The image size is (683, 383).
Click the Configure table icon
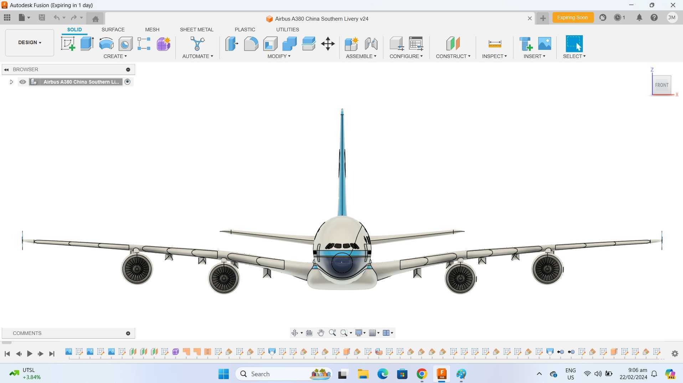pos(416,43)
